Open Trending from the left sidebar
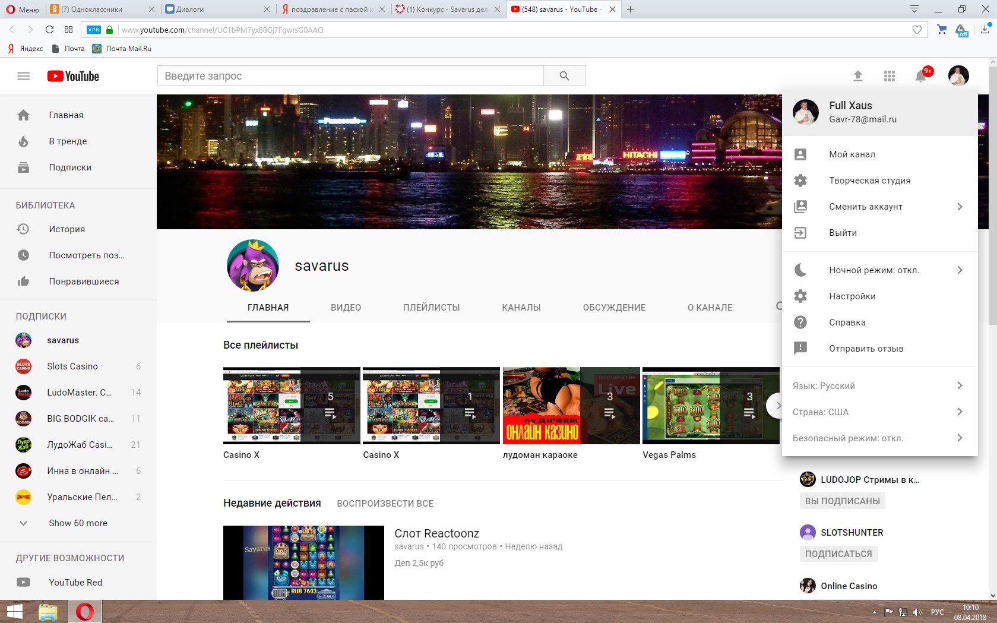 pos(68,141)
